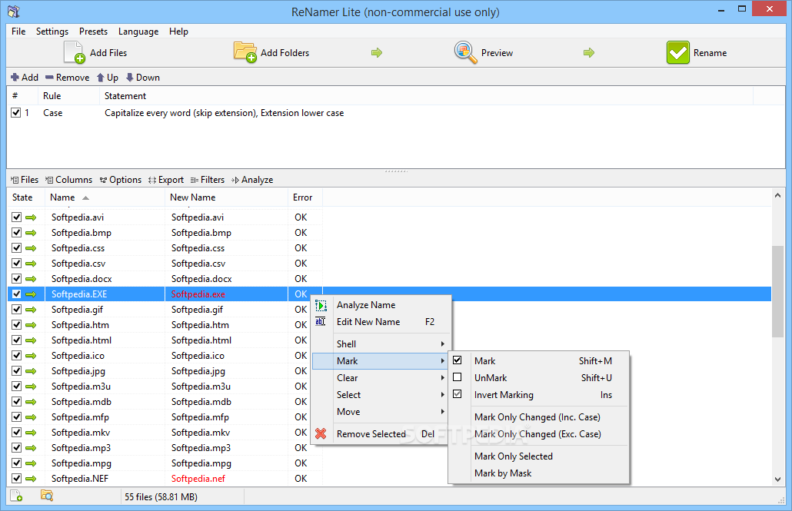Viewport: 792px width, 511px height.
Task: Click the Invert Marking icon in the submenu
Action: [458, 394]
